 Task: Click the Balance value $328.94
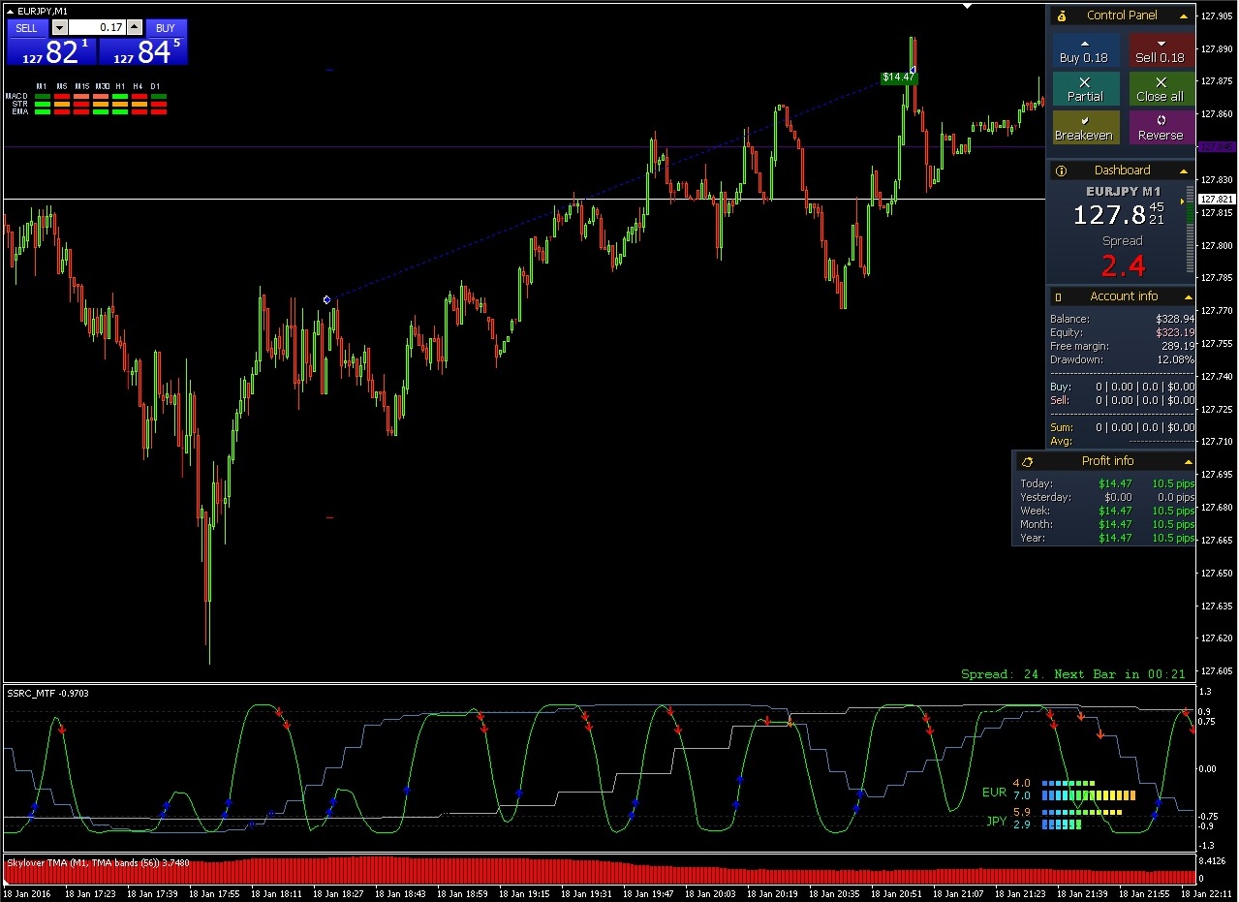(1175, 319)
